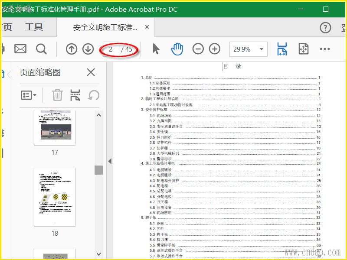Activate the hand pan tool
This screenshot has width=347, height=260.
coord(177,49)
